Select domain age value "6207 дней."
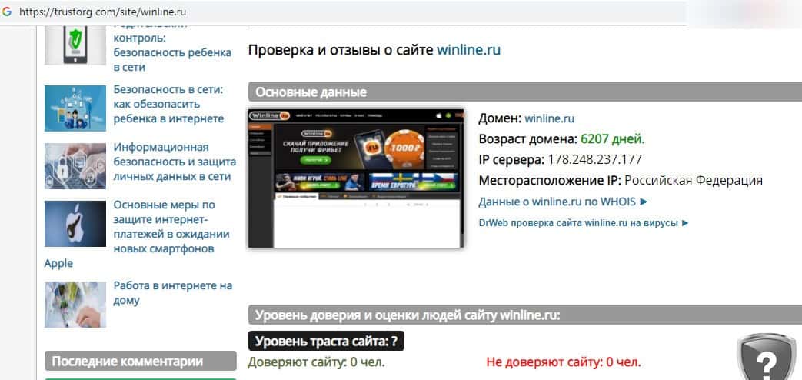Viewport: 802px width, 380px height. tap(613, 139)
